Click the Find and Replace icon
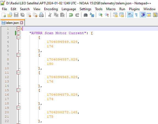 point(92,15)
